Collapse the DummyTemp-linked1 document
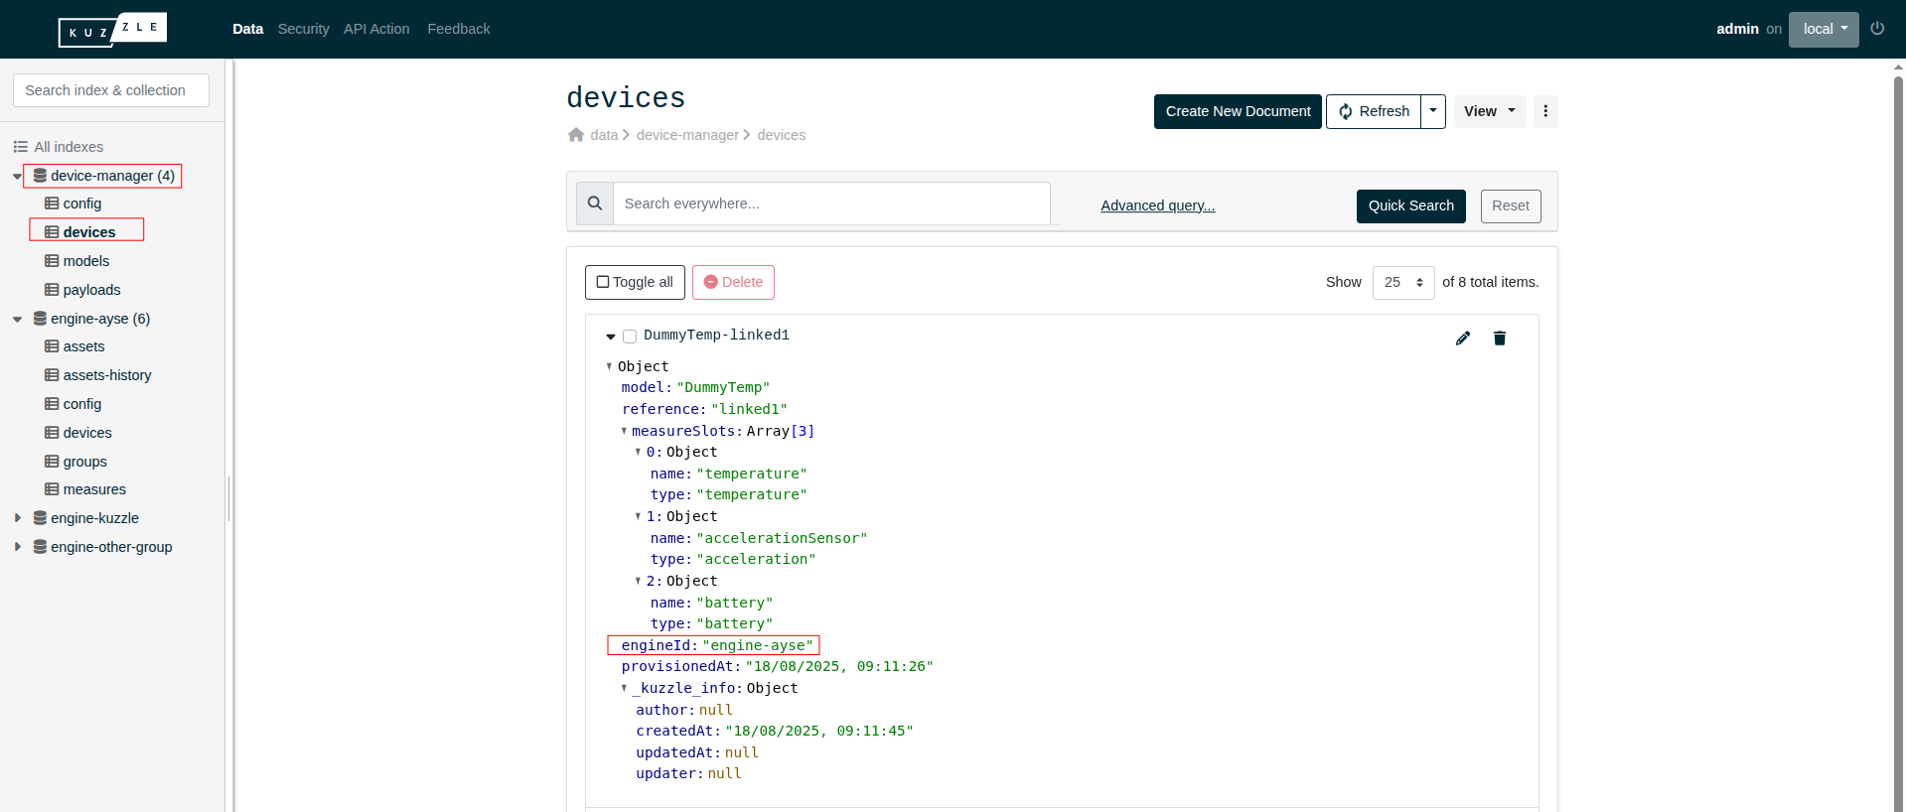 pyautogui.click(x=611, y=337)
